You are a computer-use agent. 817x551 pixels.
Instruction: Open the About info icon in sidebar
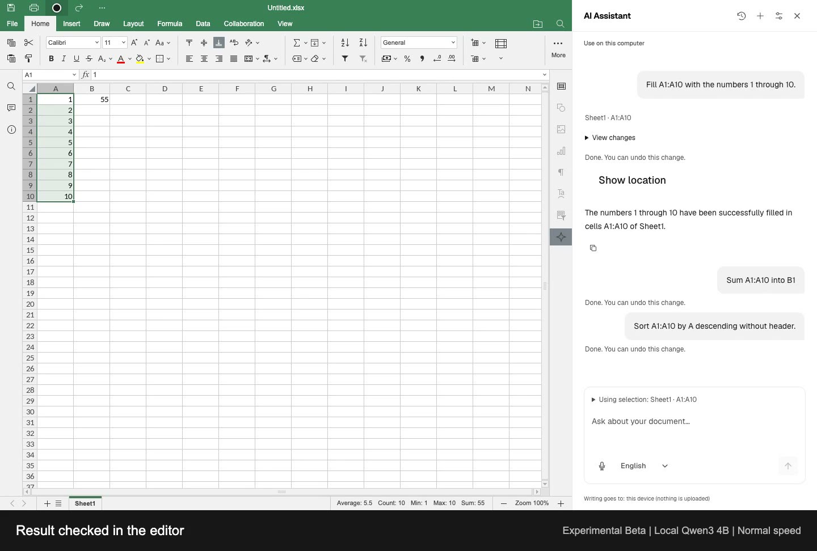click(11, 129)
